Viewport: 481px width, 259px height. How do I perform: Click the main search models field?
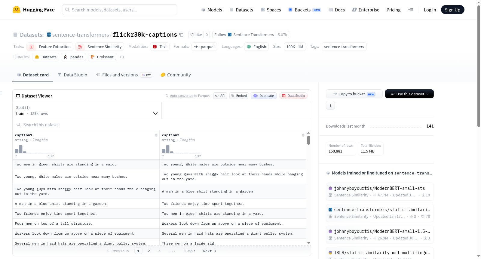120,10
